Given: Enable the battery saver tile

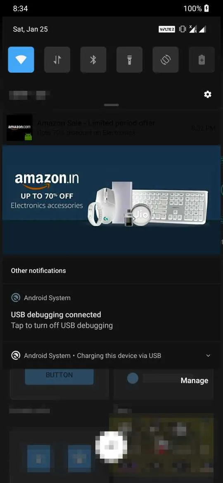Looking at the screenshot, I should [x=202, y=60].
